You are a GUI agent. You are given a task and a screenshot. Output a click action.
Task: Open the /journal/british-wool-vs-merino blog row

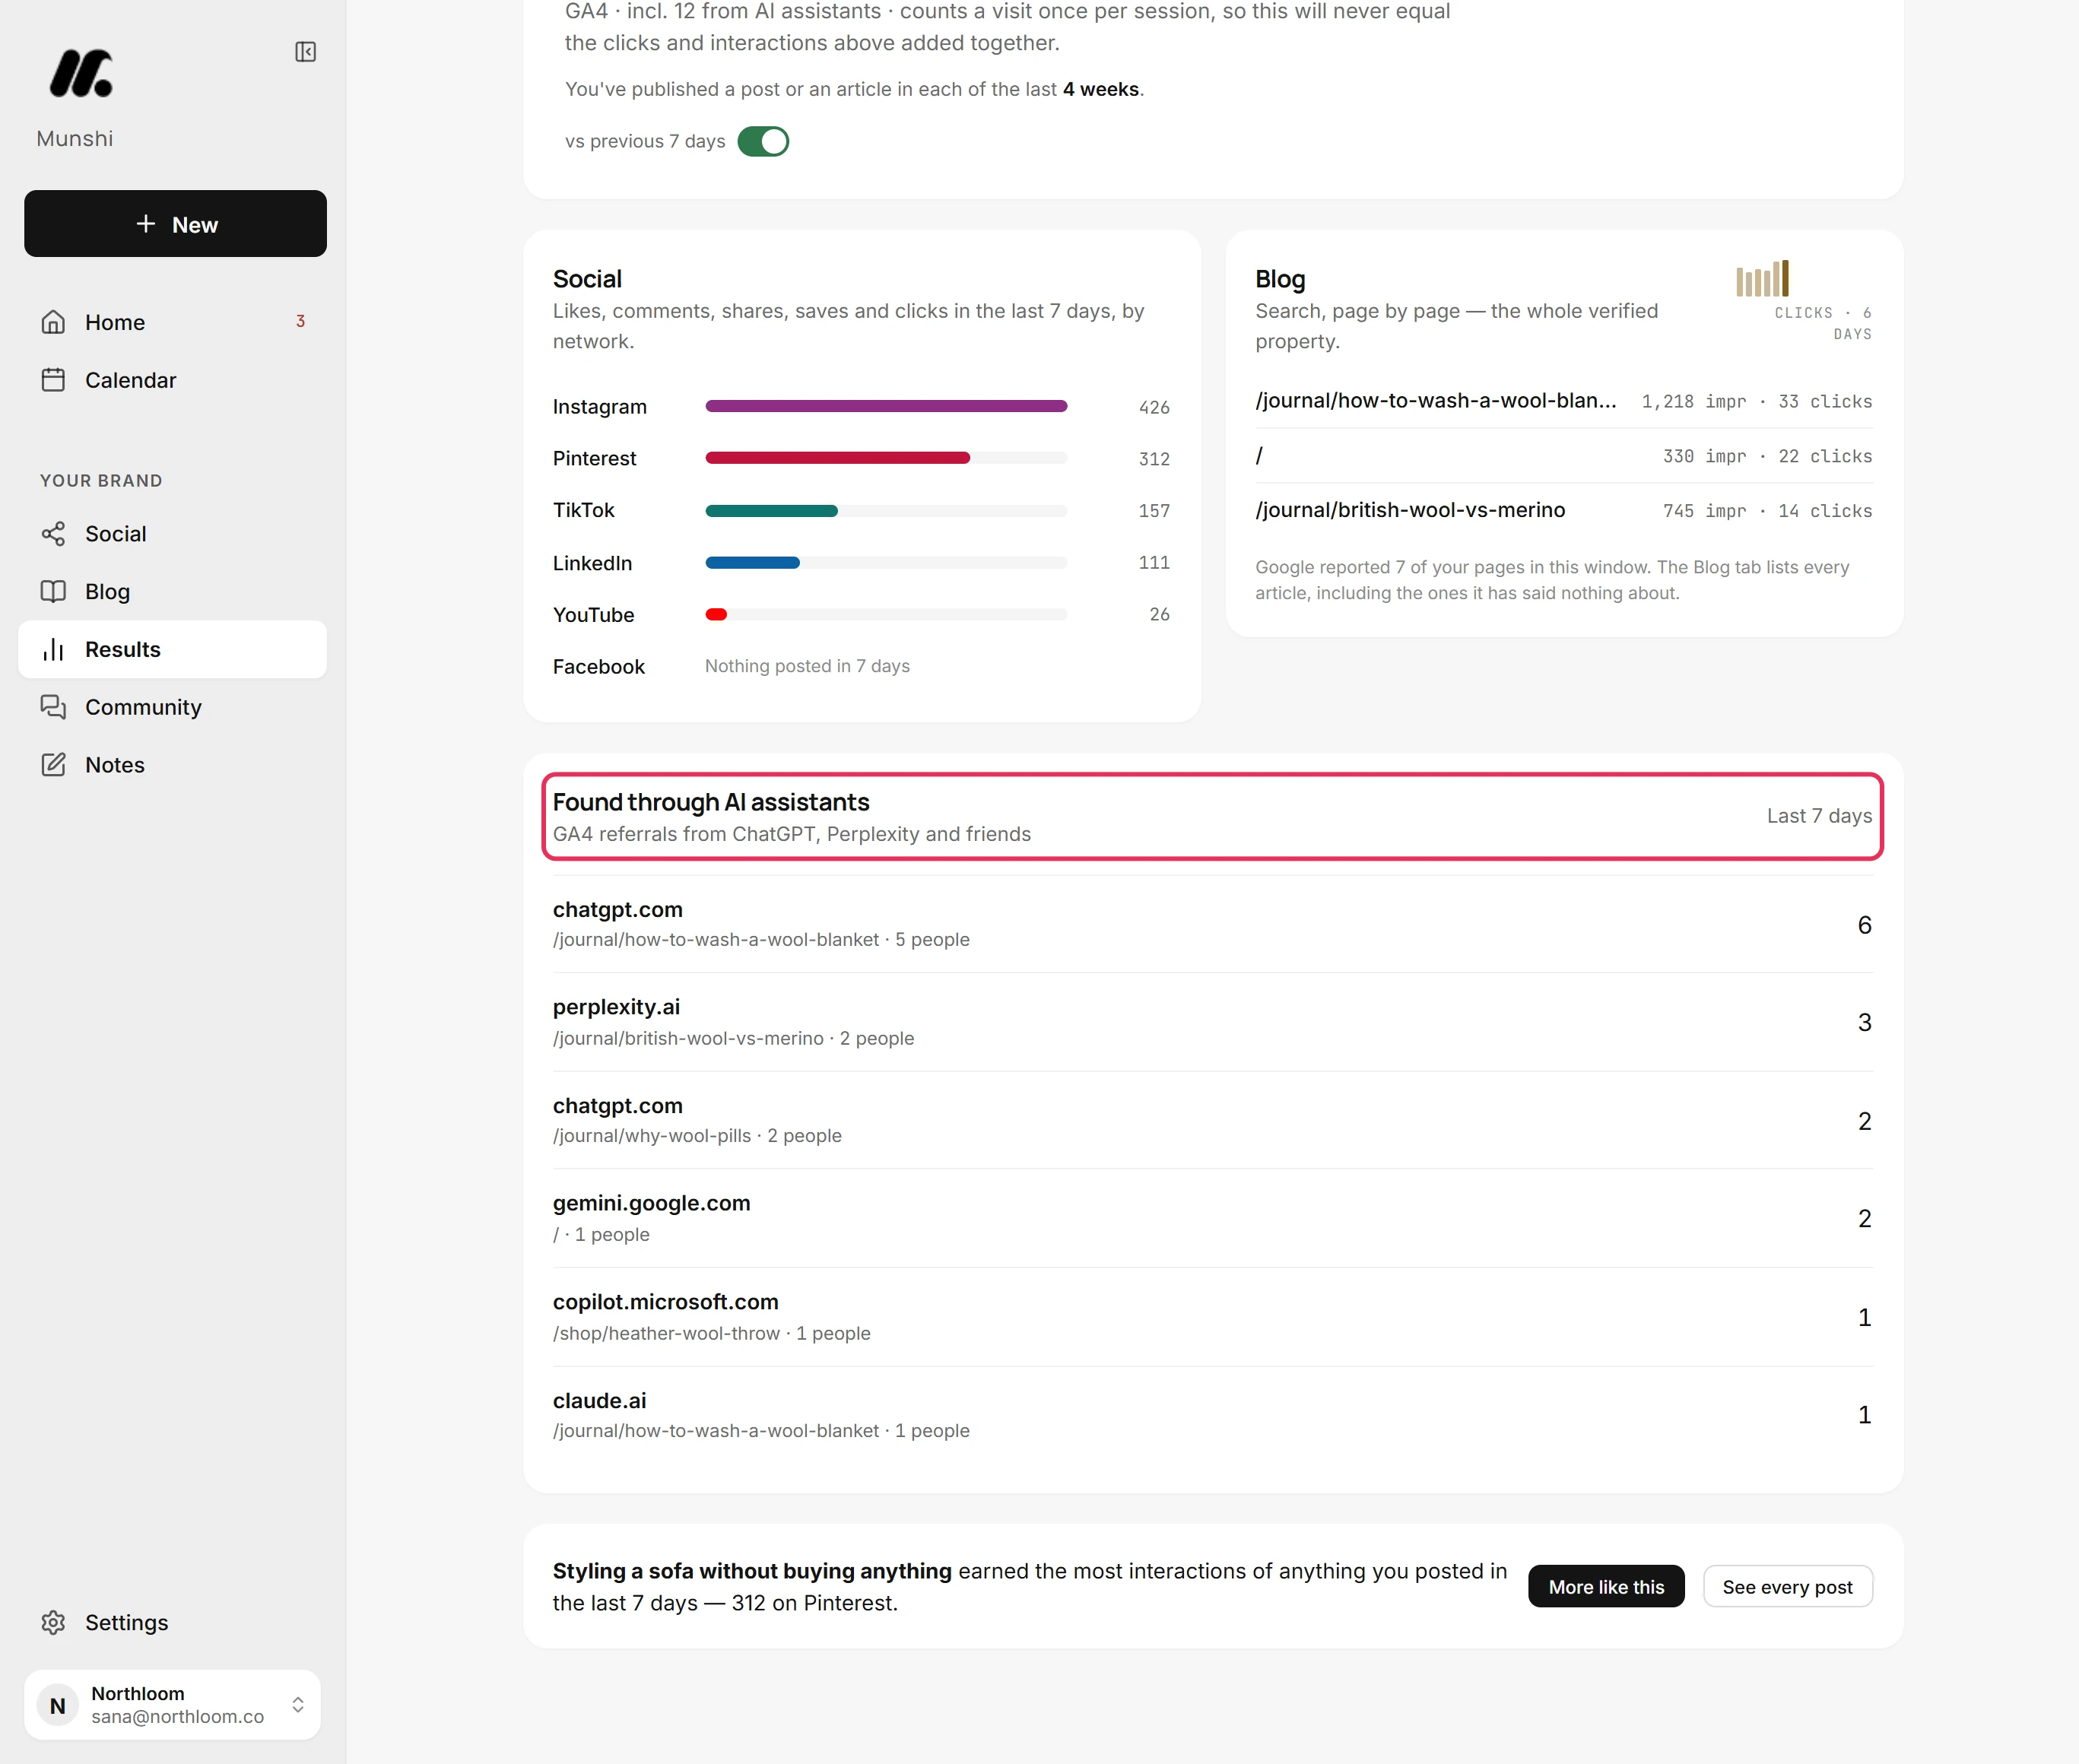pyautogui.click(x=1564, y=511)
